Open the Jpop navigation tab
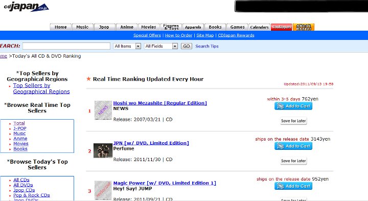 coord(104,27)
